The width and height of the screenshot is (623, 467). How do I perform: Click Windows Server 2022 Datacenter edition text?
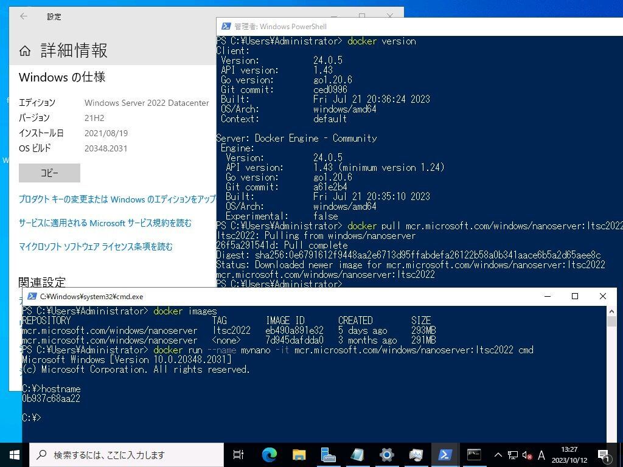click(147, 103)
